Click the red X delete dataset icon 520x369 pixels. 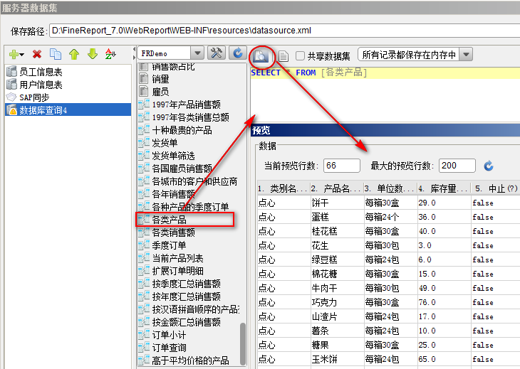tap(37, 54)
